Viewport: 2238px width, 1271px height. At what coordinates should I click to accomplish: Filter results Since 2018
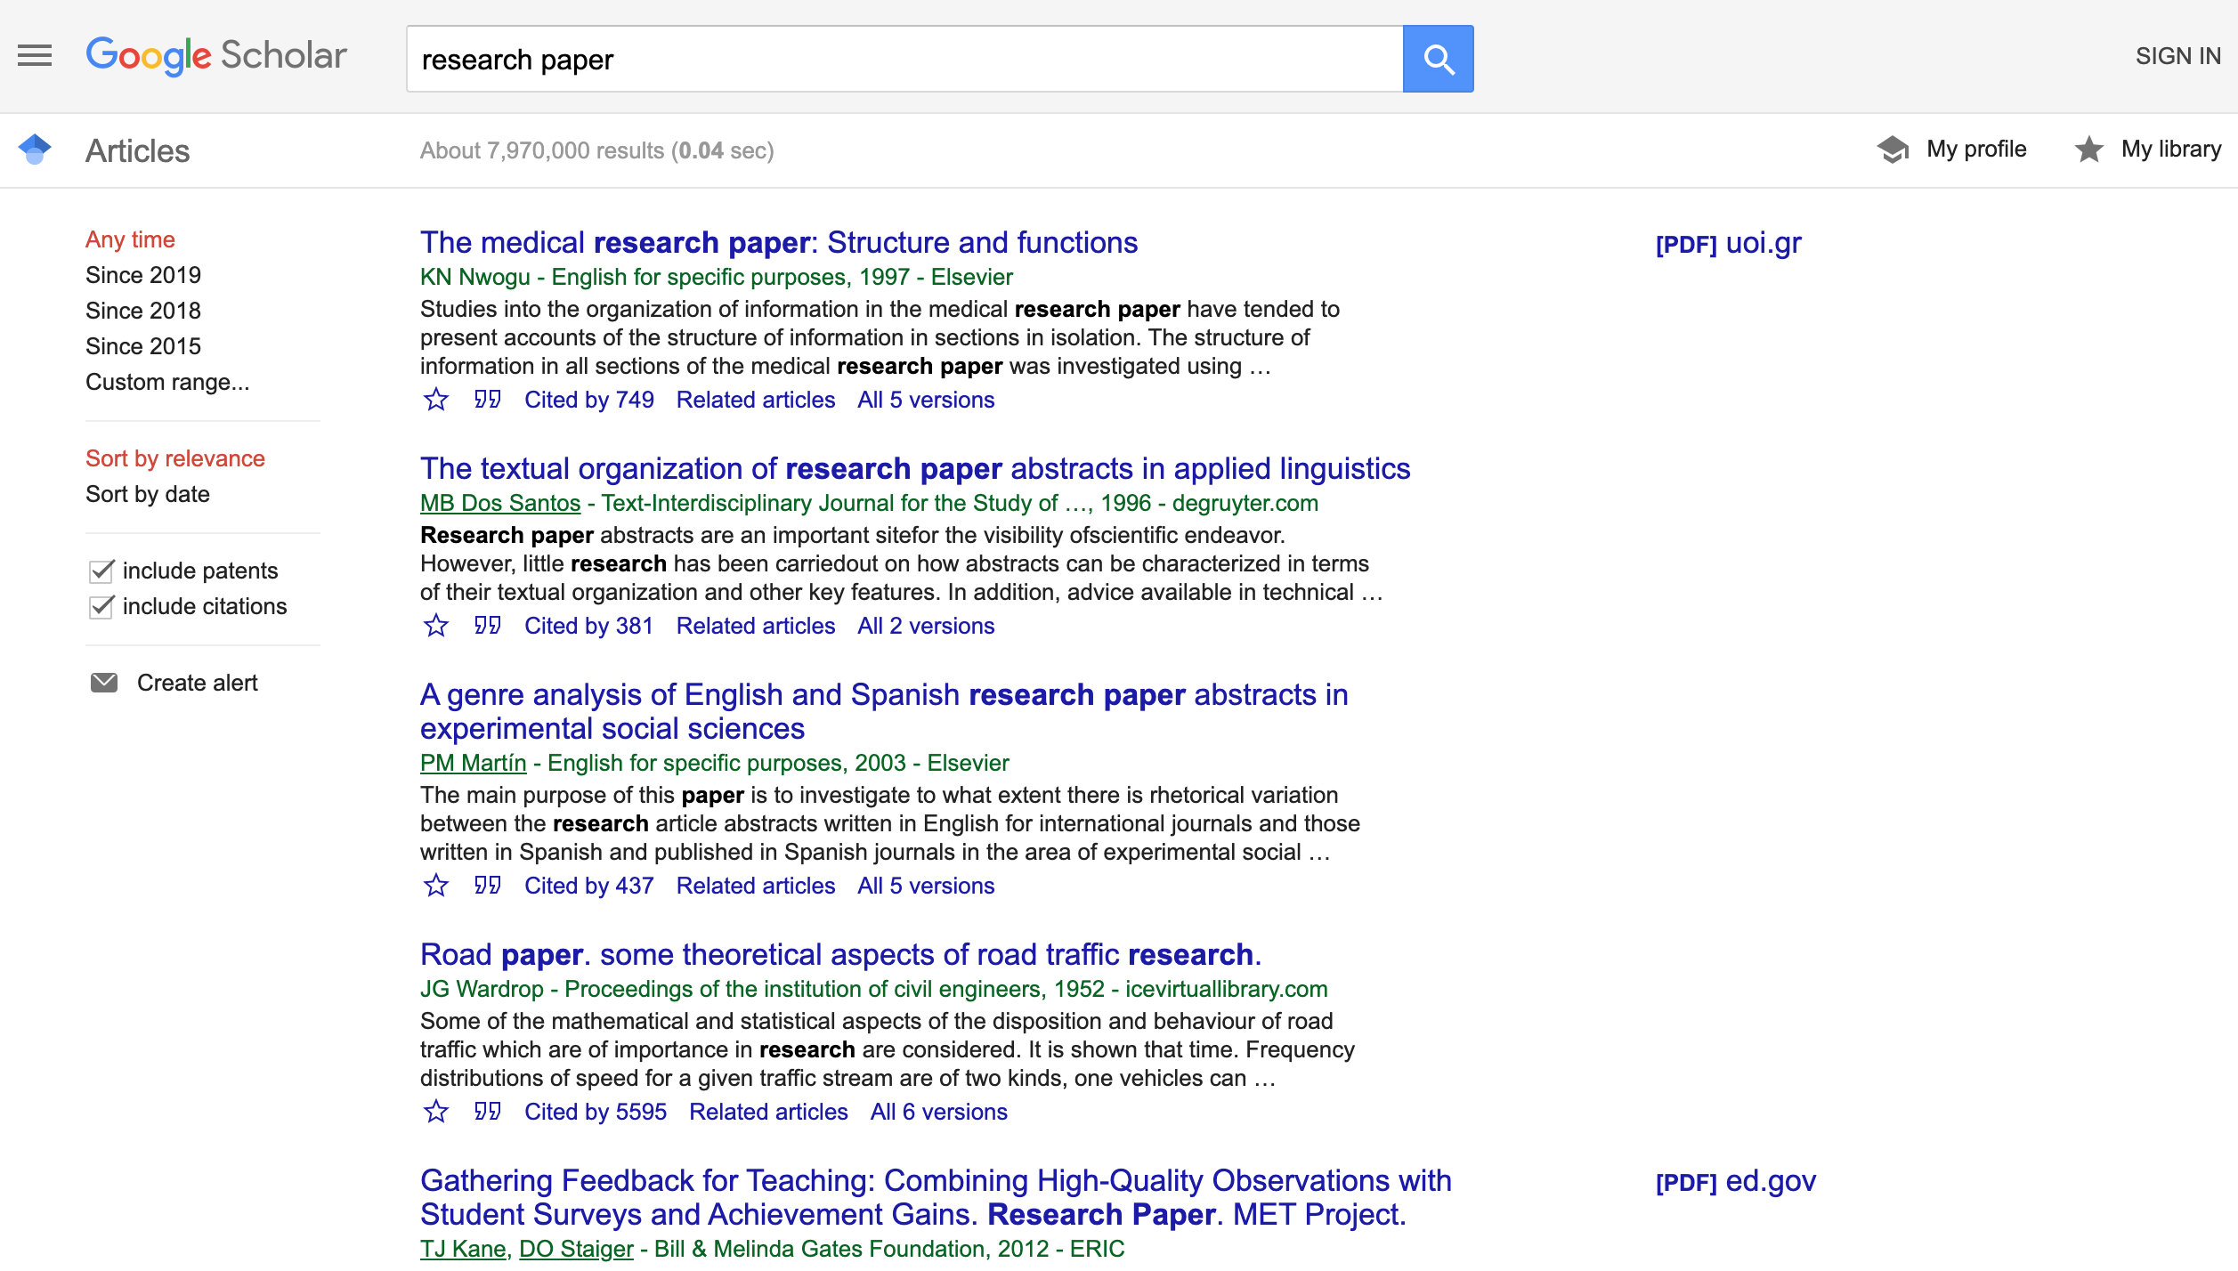pyautogui.click(x=143, y=311)
